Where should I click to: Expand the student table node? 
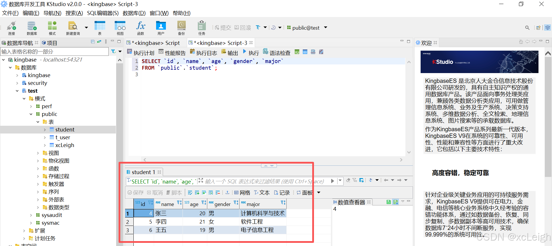(x=45, y=130)
